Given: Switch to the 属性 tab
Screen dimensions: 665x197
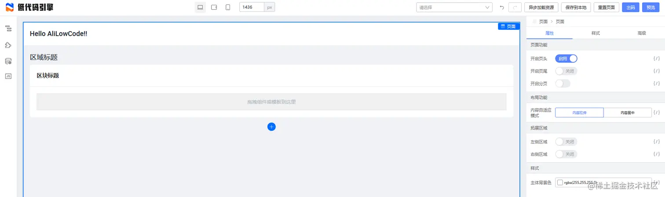Looking at the screenshot, I should coord(549,33).
